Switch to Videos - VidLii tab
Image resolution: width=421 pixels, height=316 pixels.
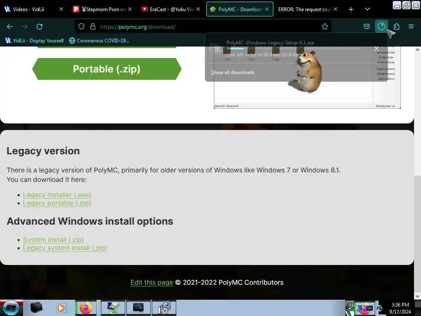(x=34, y=9)
